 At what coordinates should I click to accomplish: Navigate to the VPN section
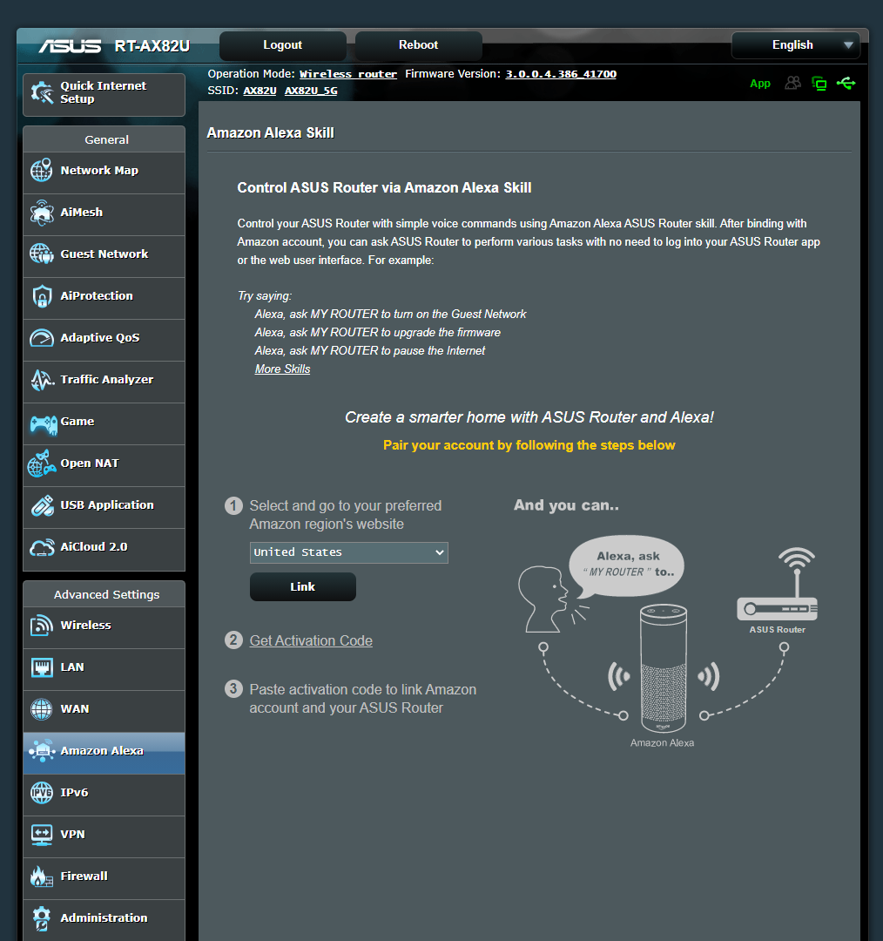coord(104,836)
